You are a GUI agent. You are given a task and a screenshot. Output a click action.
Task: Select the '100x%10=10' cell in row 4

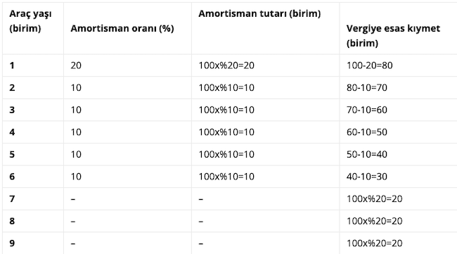click(226, 132)
